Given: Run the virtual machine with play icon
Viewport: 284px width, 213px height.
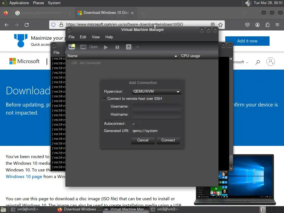Looking at the screenshot, I should click(106, 47).
